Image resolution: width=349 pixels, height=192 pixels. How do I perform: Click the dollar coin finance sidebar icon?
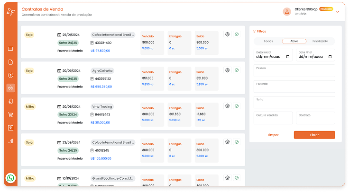[10, 75]
